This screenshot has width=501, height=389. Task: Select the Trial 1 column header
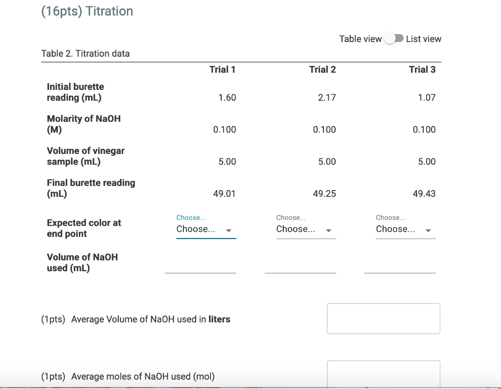pyautogui.click(x=222, y=69)
